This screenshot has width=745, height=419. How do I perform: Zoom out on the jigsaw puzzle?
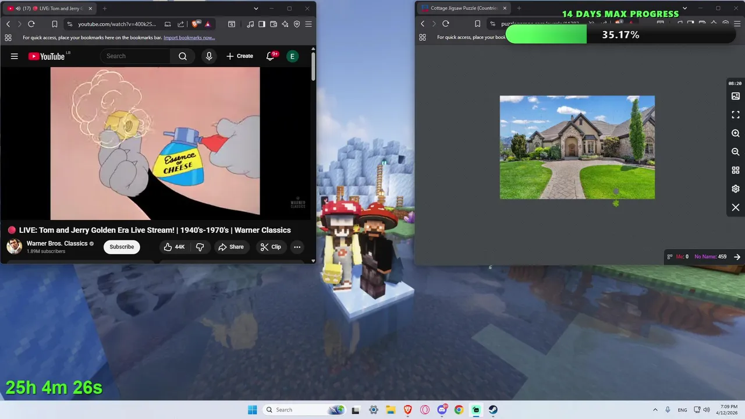(736, 152)
